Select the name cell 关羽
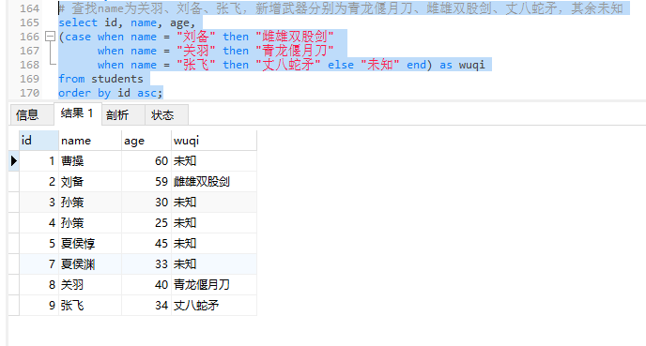 click(x=90, y=284)
